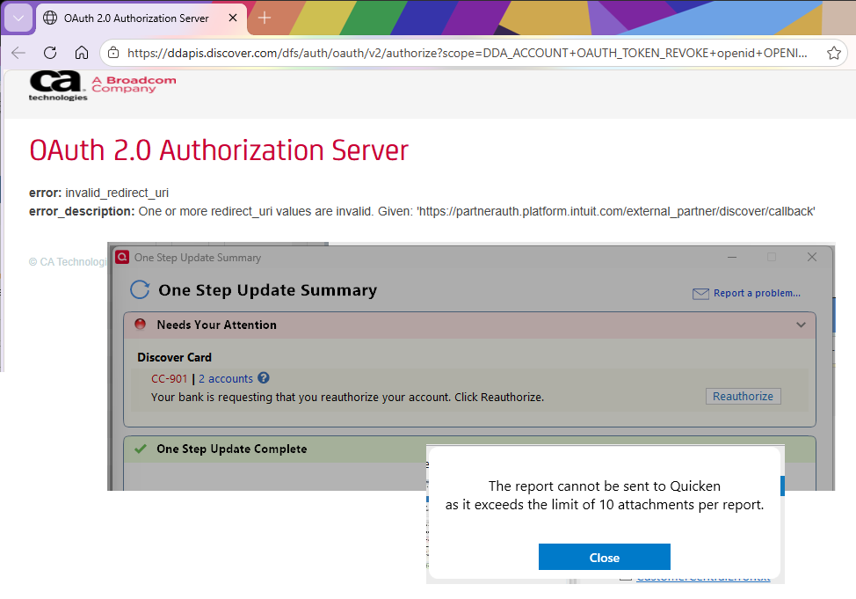The height and width of the screenshot is (599, 856).
Task: Close the OAuth 2.0 Authorization Server tab
Action: [x=233, y=18]
